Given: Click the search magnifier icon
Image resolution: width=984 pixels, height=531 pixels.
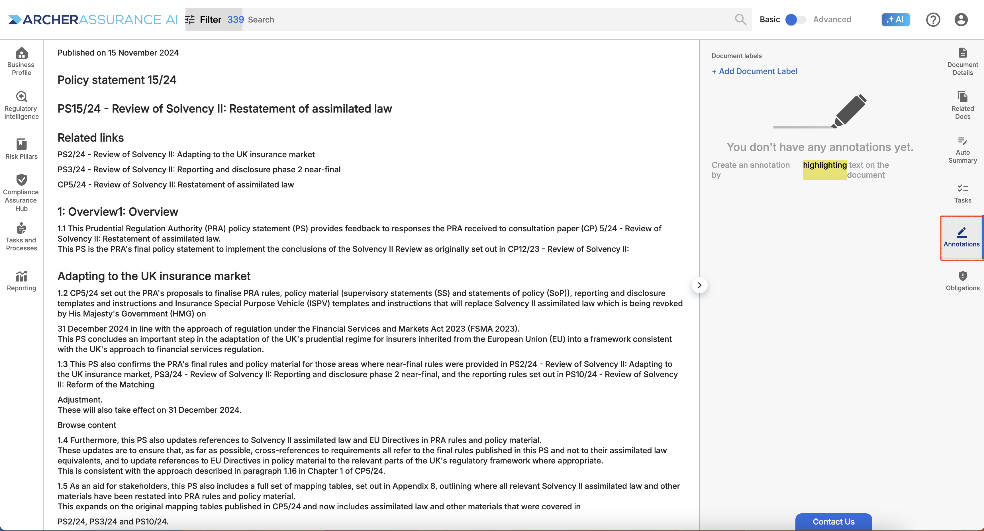Looking at the screenshot, I should (x=740, y=19).
